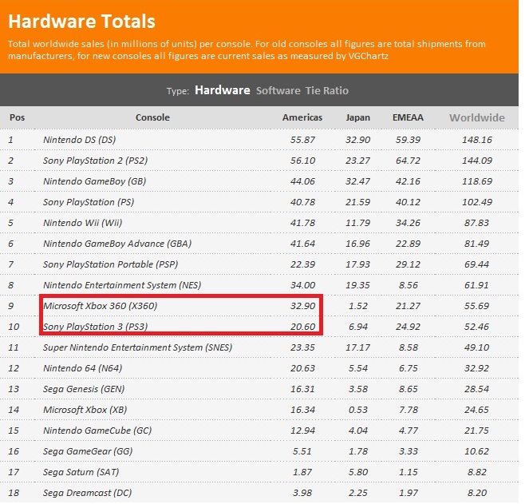This screenshot has width=525, height=504.
Task: Open the Sony PlayStation 2 (PS2) entry
Action: (x=94, y=161)
